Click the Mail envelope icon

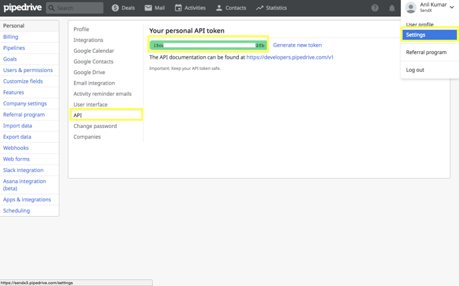pos(148,8)
